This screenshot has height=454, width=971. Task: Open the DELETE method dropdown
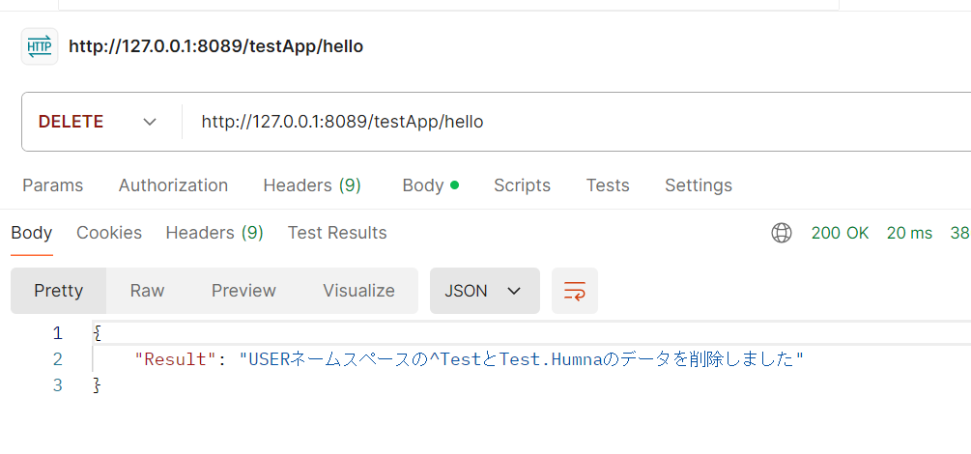pos(97,122)
